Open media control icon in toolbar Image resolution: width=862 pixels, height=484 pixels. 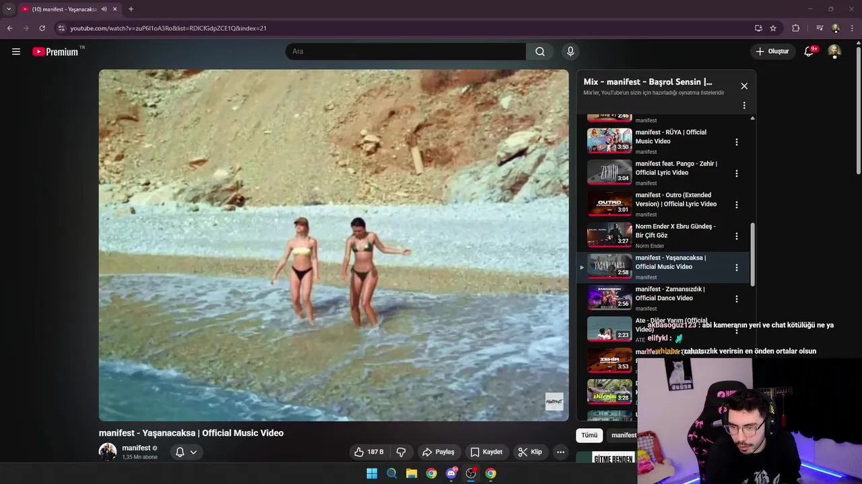[820, 28]
